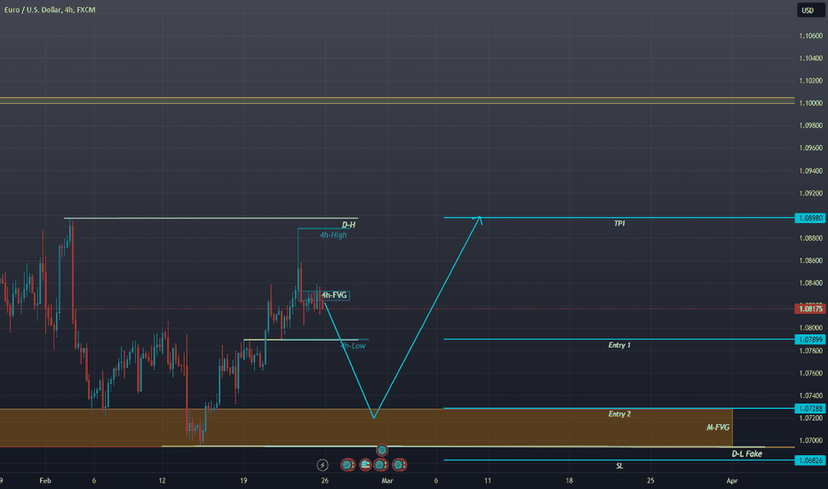The image size is (828, 489).
Task: Select the Entry 2 line text label
Action: (619, 414)
